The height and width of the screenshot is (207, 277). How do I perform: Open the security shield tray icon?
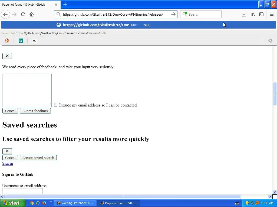(247, 203)
